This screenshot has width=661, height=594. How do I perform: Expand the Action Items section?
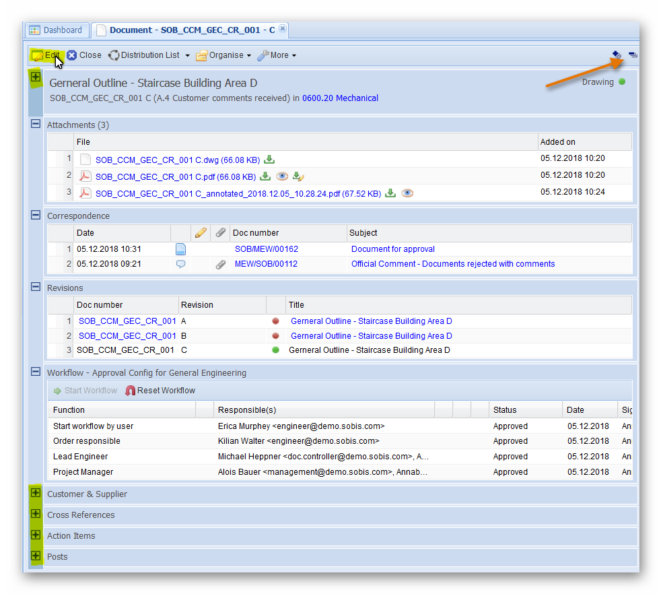click(x=36, y=535)
